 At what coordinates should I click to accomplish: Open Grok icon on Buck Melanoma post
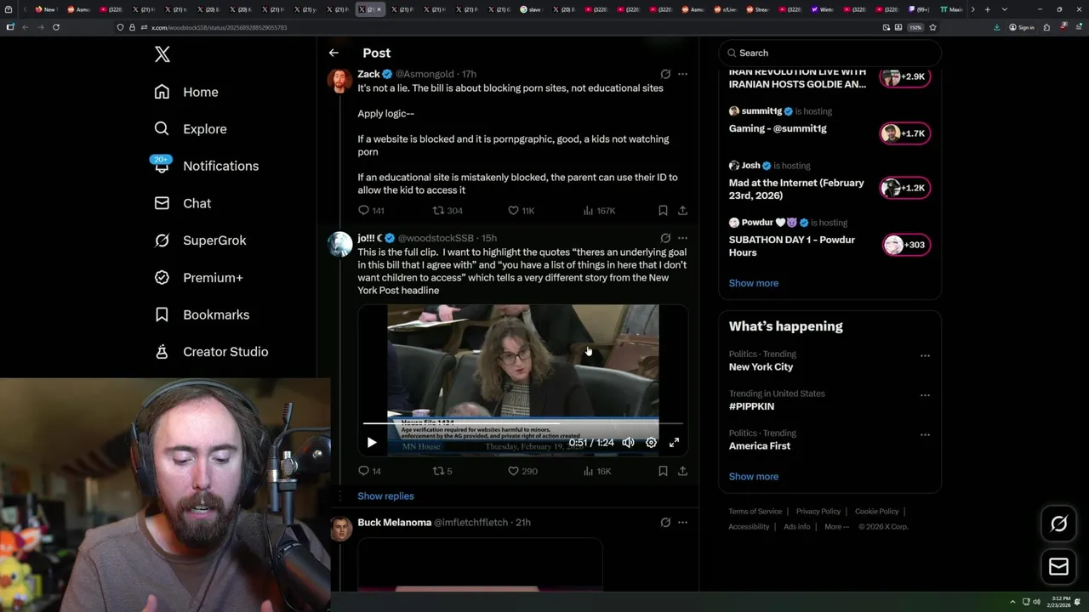tap(665, 523)
